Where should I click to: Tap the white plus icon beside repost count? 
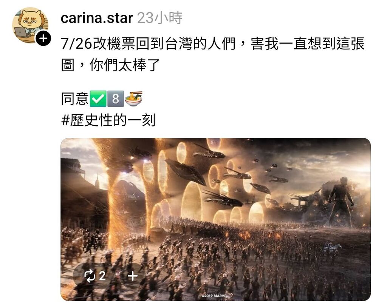(x=133, y=276)
